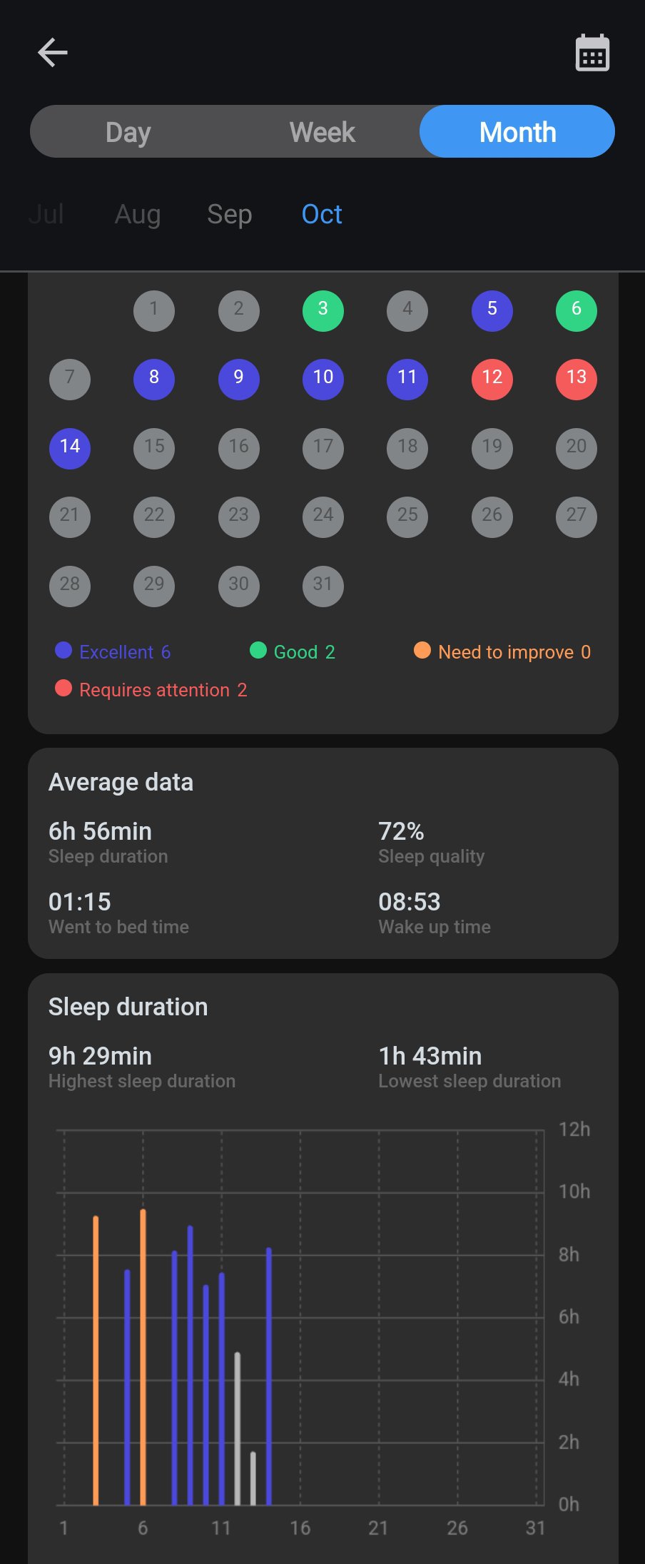Switch to the Day view

click(x=128, y=132)
